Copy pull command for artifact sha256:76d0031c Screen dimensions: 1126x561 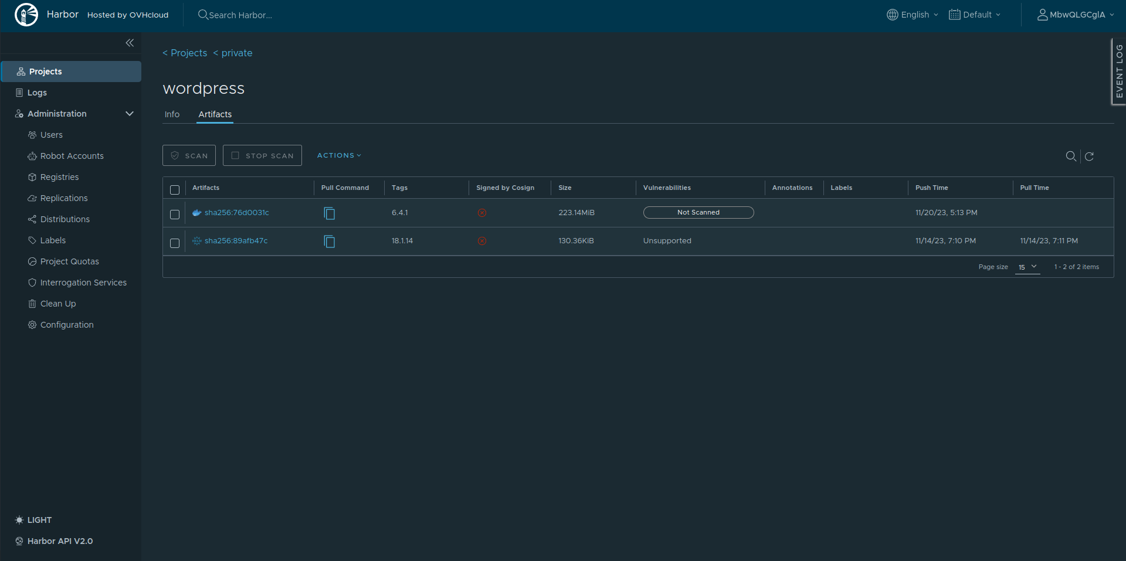(x=329, y=213)
